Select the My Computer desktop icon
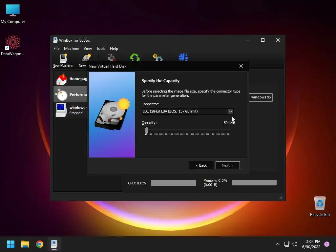 (13, 14)
